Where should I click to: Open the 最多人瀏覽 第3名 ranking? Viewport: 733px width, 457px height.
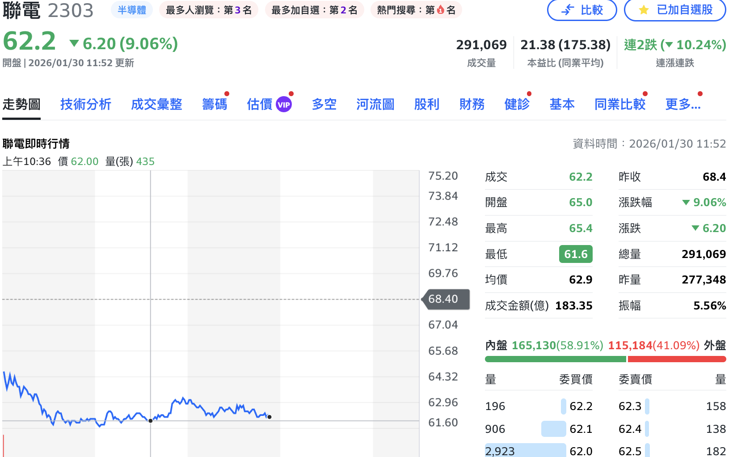(209, 10)
